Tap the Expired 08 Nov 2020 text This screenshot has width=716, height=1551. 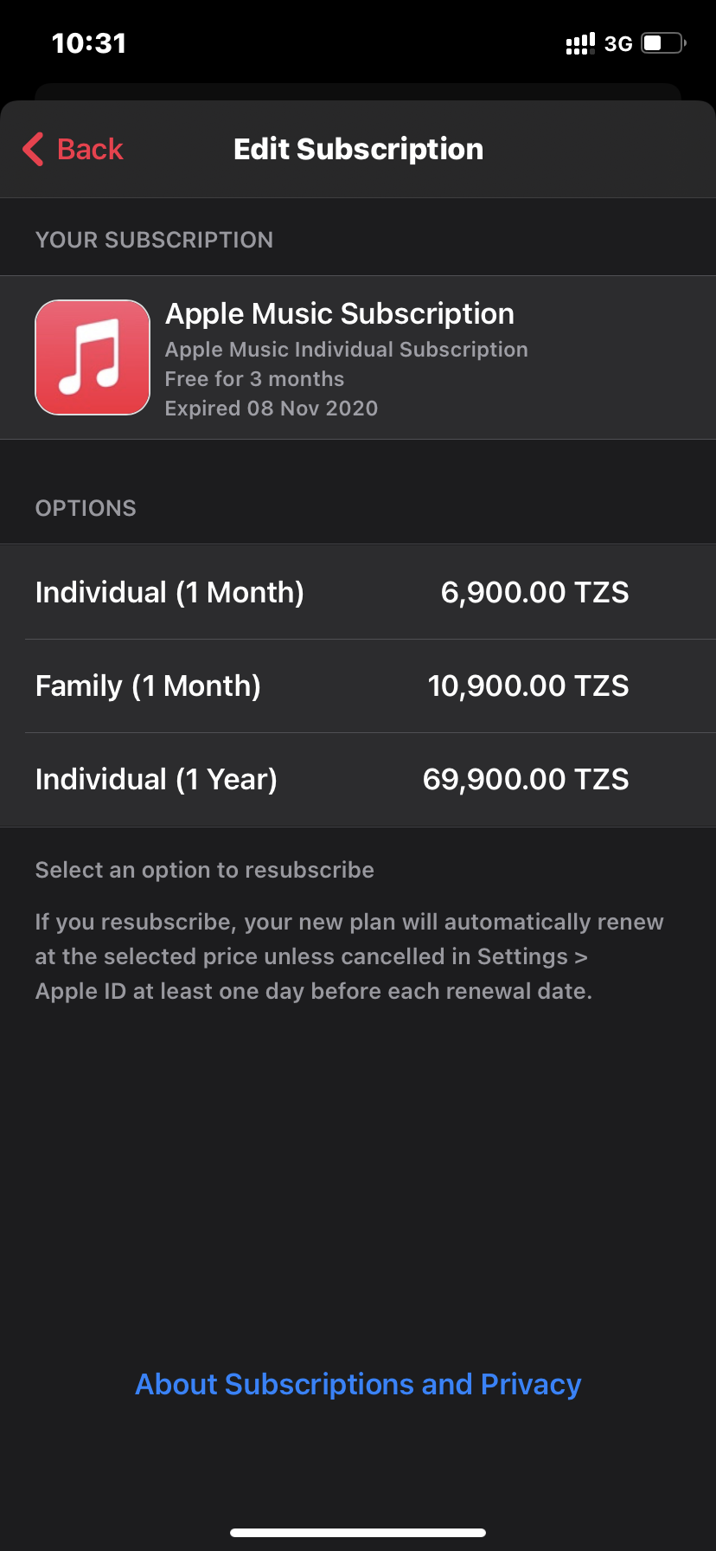coord(272,409)
